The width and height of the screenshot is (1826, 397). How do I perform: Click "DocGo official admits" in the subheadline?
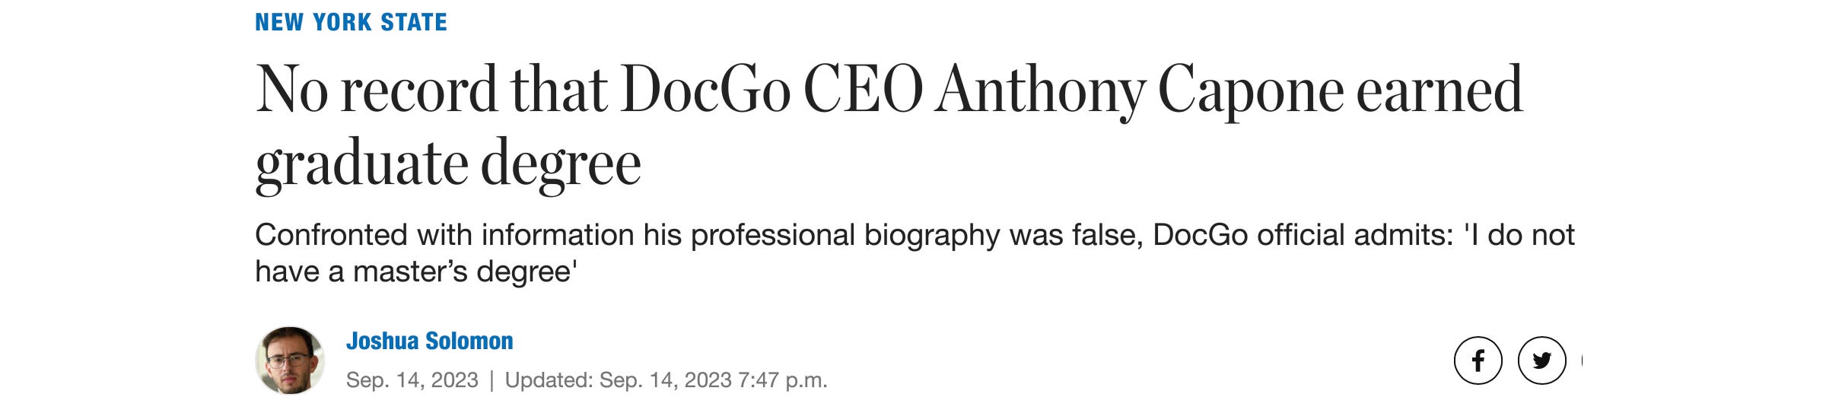tap(1303, 235)
